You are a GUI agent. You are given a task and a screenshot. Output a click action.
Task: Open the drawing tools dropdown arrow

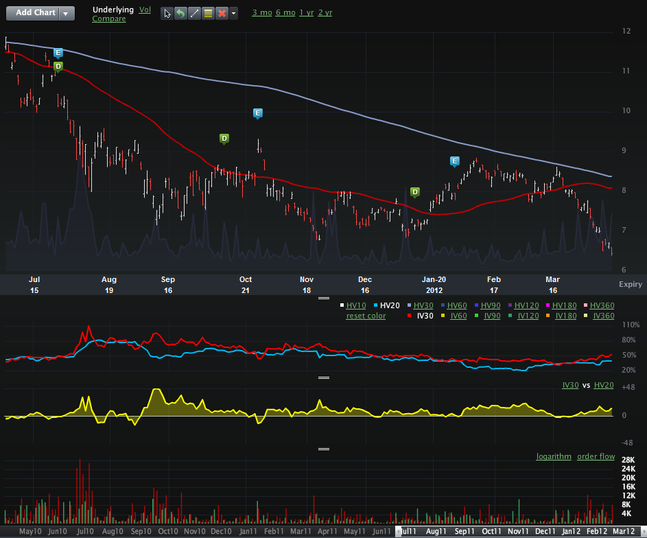coord(233,13)
